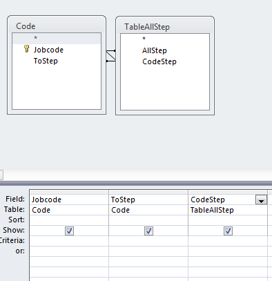Select the asterisk row in TableAllStep table

(x=165, y=39)
